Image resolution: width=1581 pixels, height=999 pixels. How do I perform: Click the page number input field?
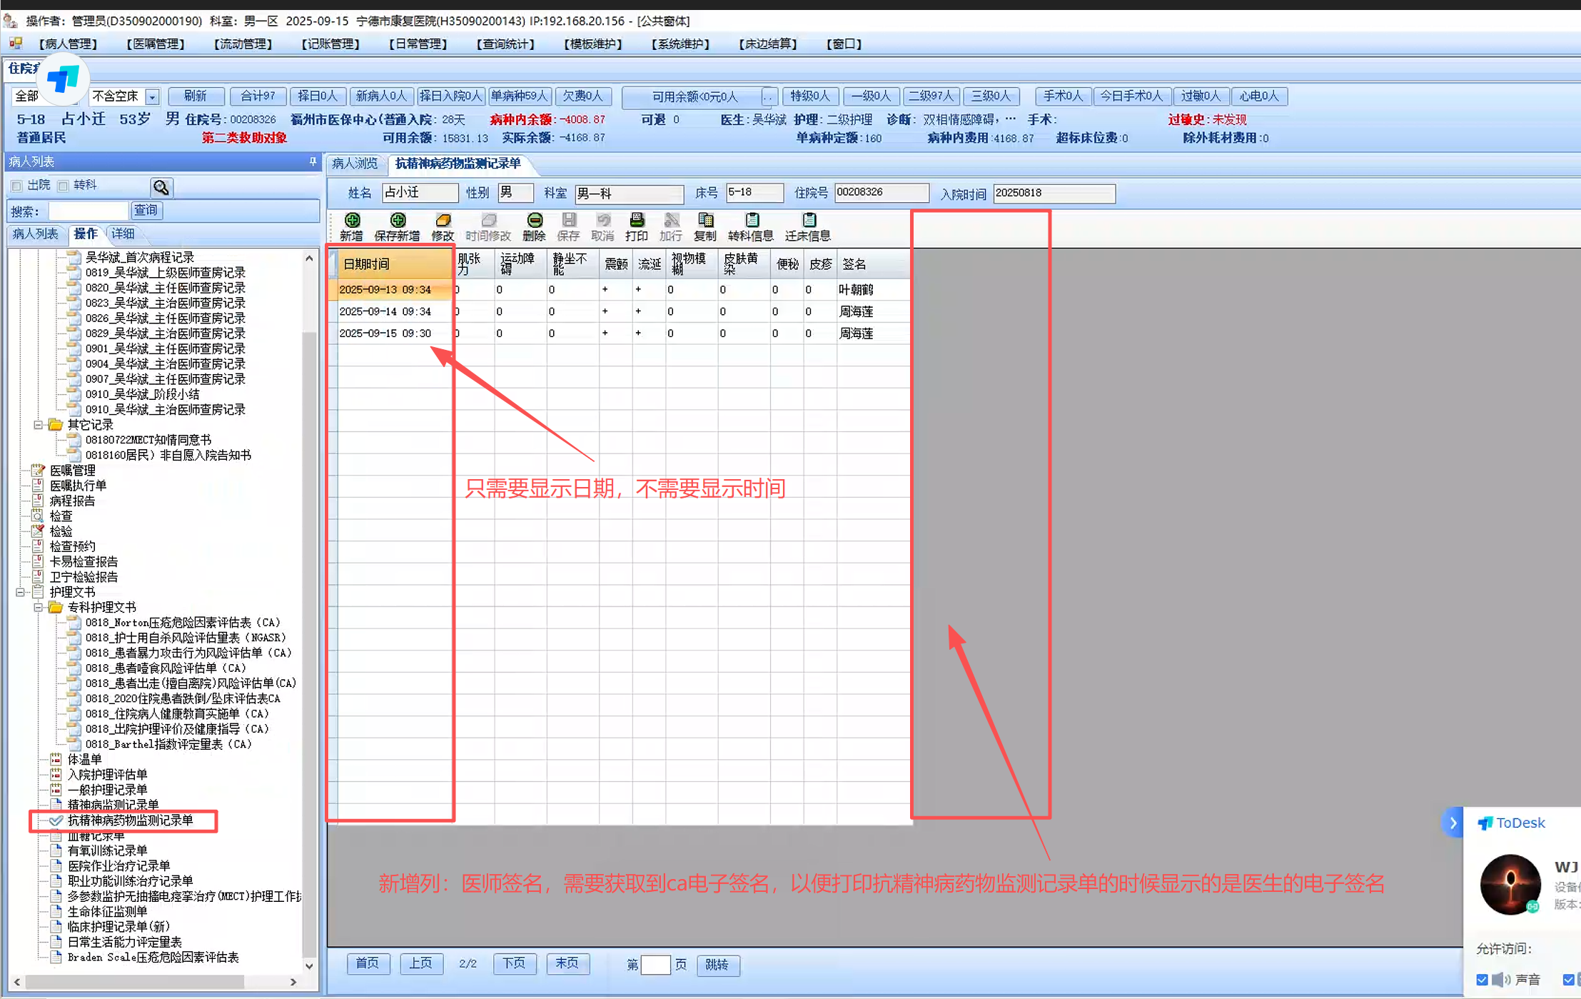pos(655,965)
